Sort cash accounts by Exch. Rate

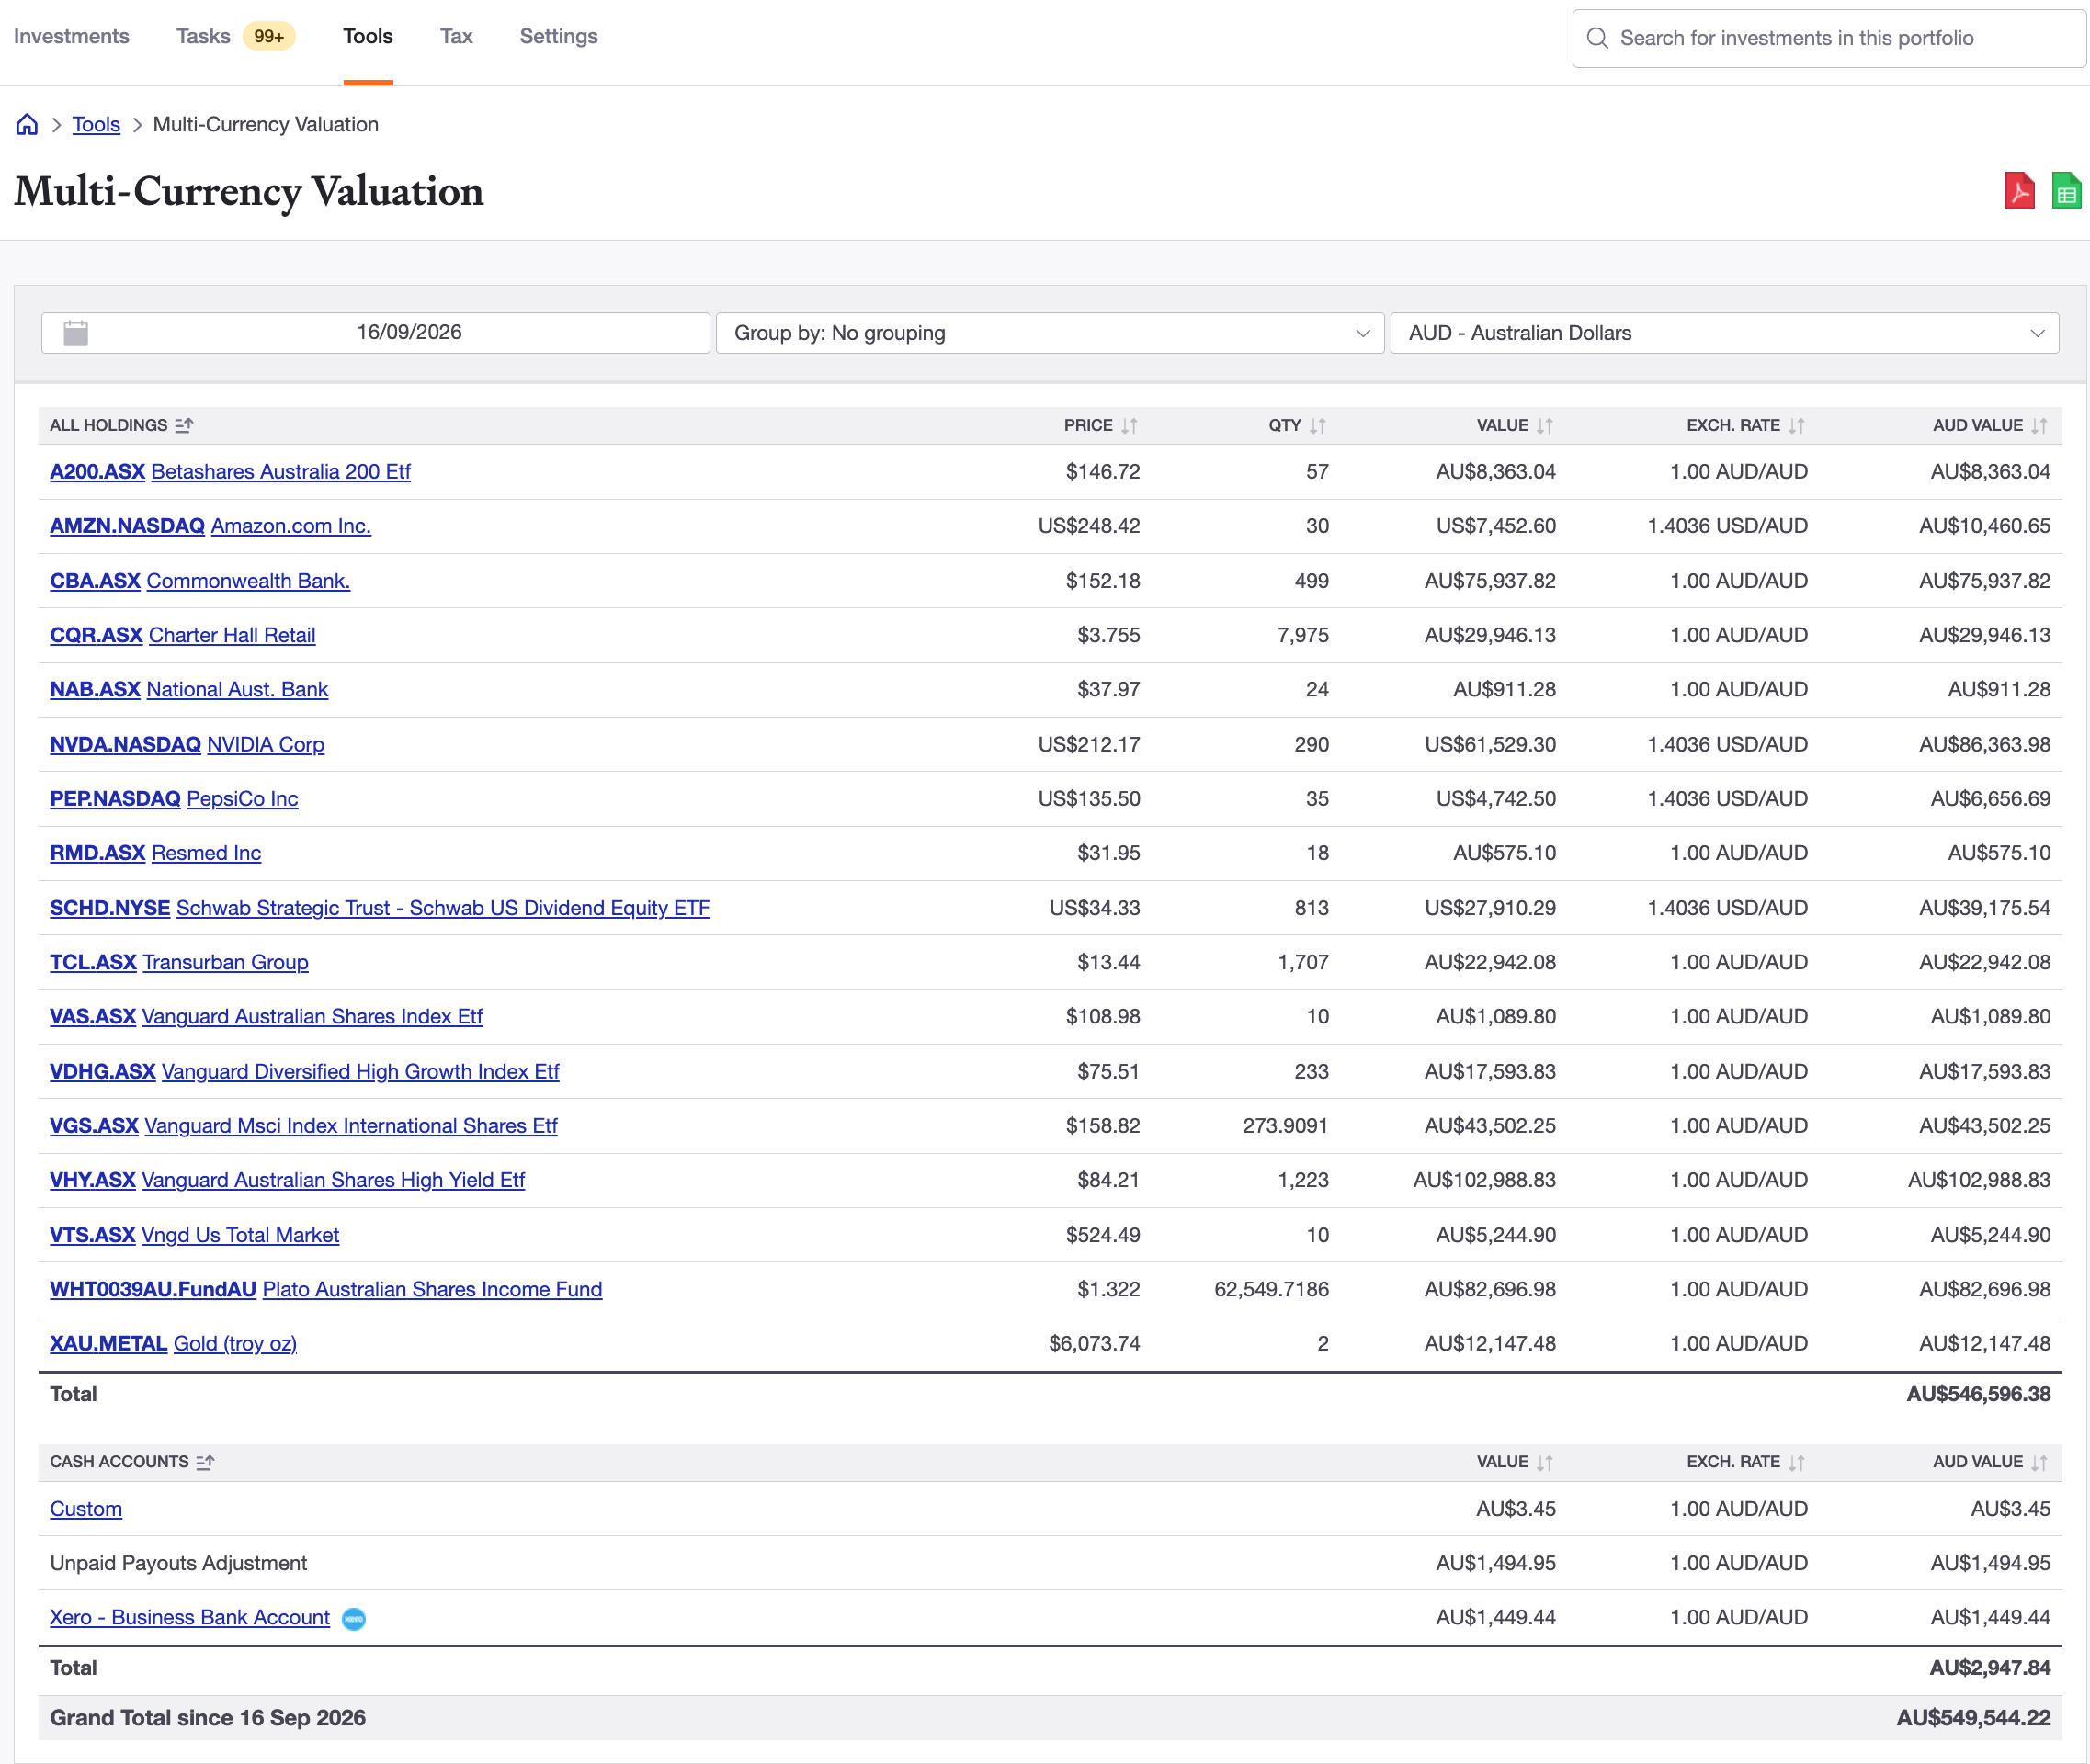tap(1797, 1463)
